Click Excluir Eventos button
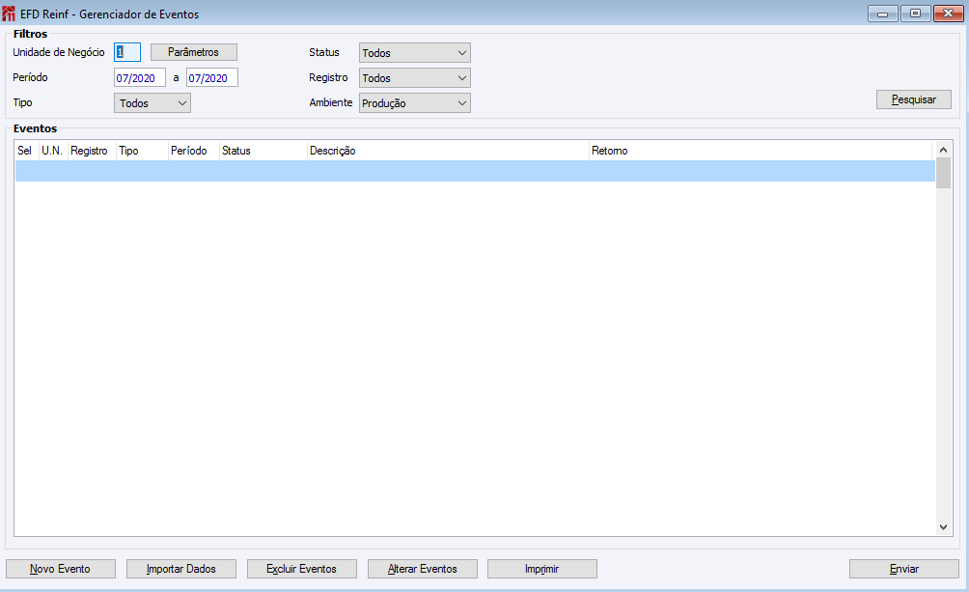This screenshot has height=592, width=969. pyautogui.click(x=301, y=569)
